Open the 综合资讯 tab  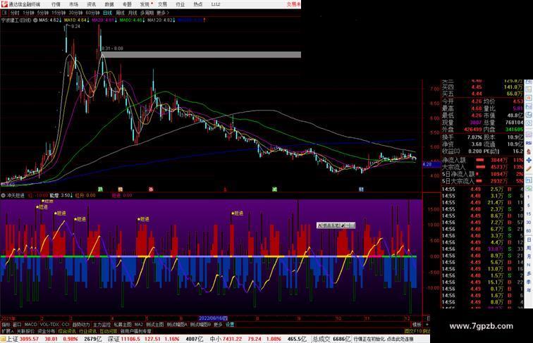click(x=67, y=331)
